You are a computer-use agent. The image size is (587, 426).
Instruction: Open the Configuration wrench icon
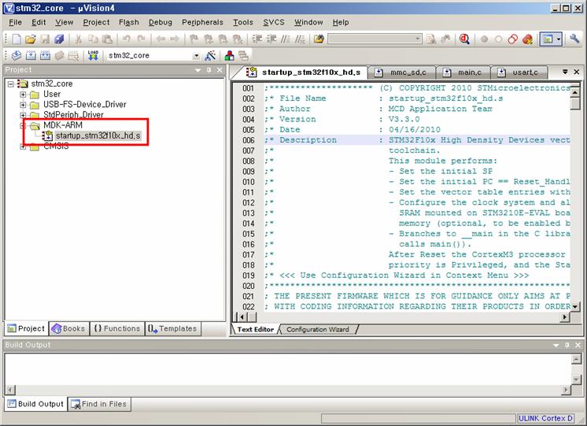point(574,39)
